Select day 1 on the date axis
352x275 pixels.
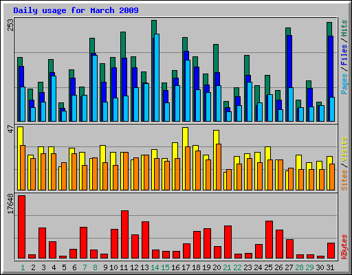23,267
